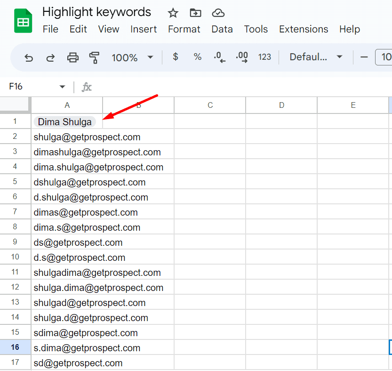Click the Undo arrow

coord(29,57)
